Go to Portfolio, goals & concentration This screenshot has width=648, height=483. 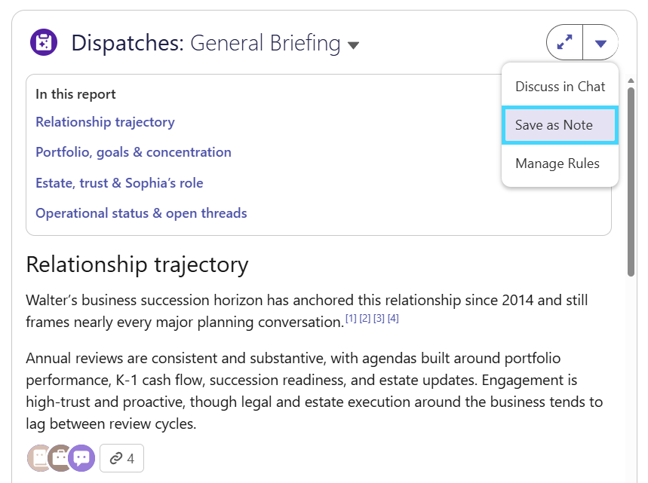(x=133, y=152)
